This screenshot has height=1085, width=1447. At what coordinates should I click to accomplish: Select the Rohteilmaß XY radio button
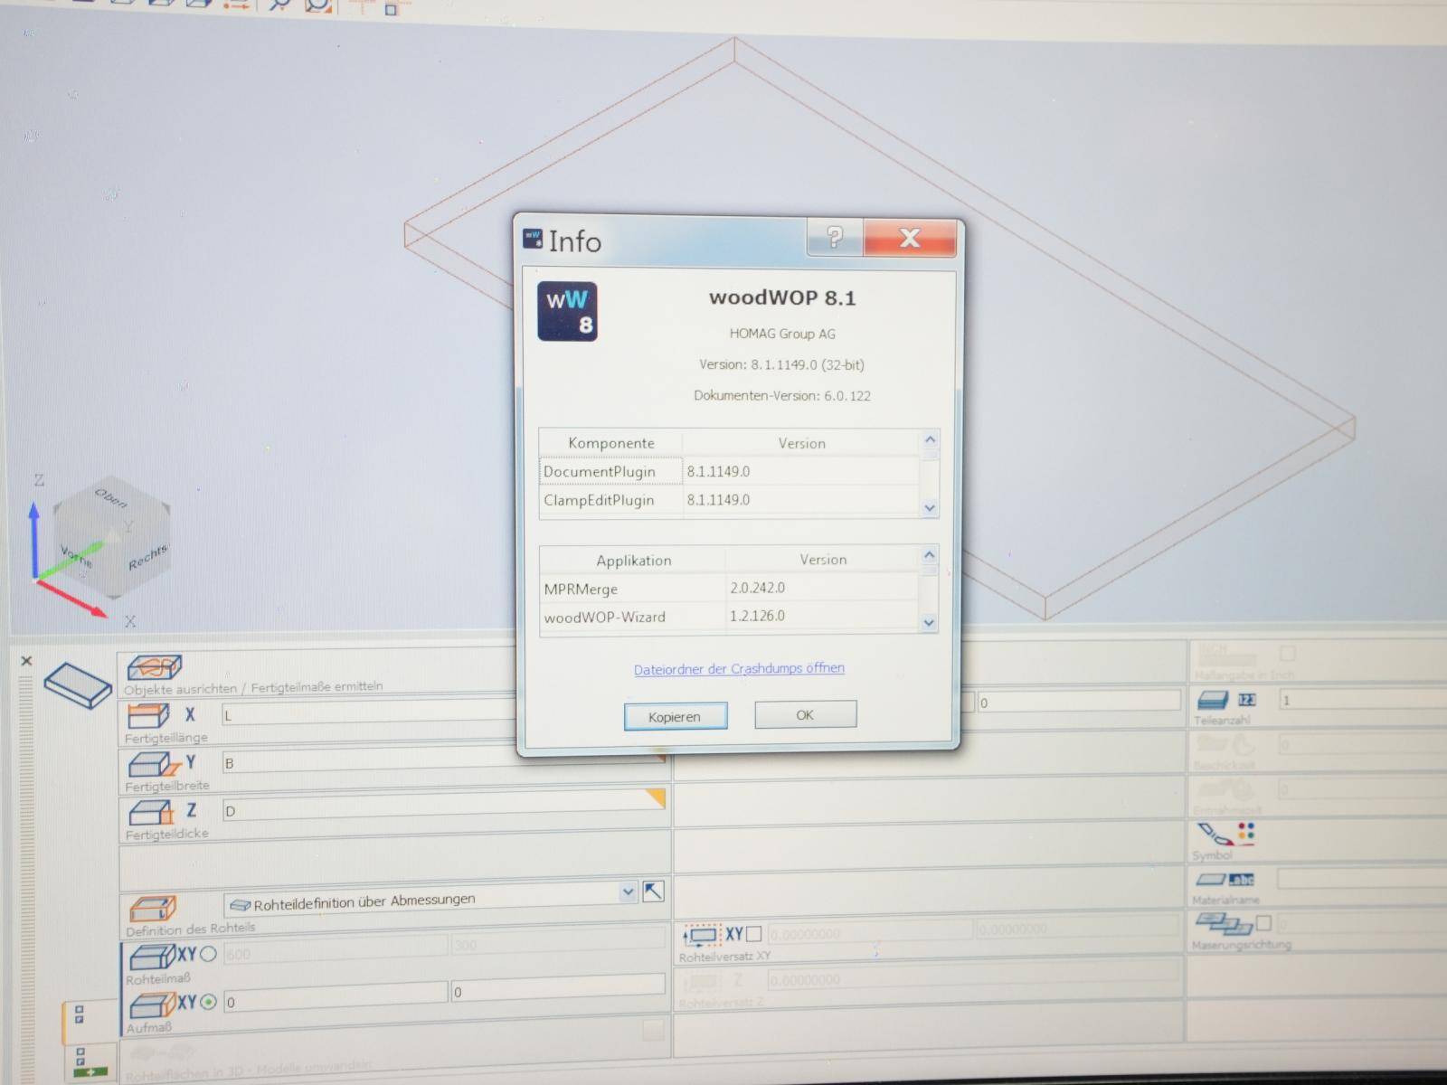(208, 954)
